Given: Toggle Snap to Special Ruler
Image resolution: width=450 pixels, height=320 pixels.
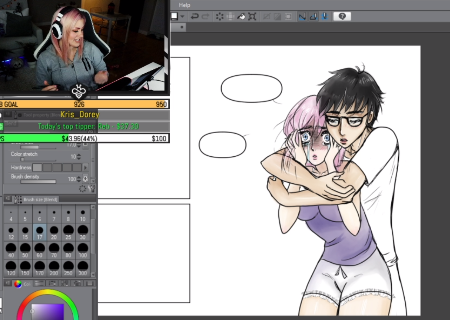Looking at the screenshot, I should (x=313, y=16).
